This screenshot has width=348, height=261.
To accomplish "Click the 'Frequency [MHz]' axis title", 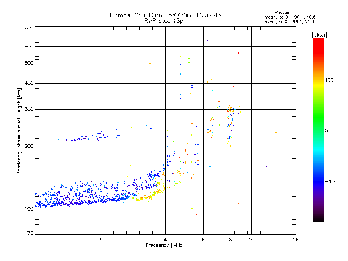I will pyautogui.click(x=165, y=245).
